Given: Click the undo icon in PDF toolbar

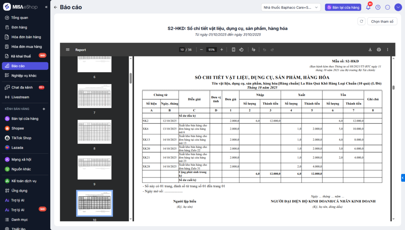Looking at the screenshot, I should coord(265,49).
